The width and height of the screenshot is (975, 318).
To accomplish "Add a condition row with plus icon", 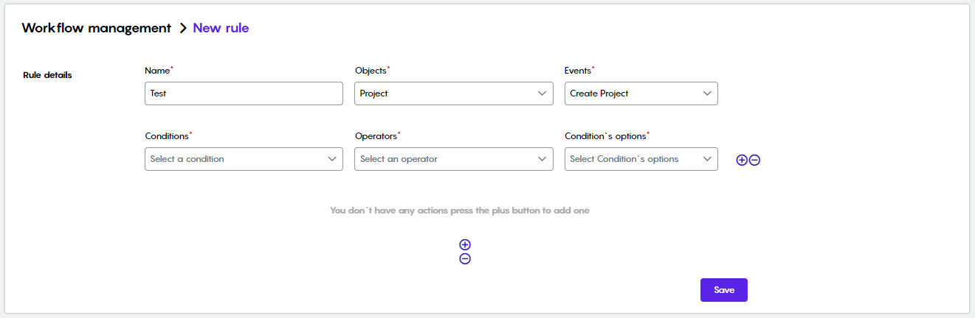I will point(742,160).
